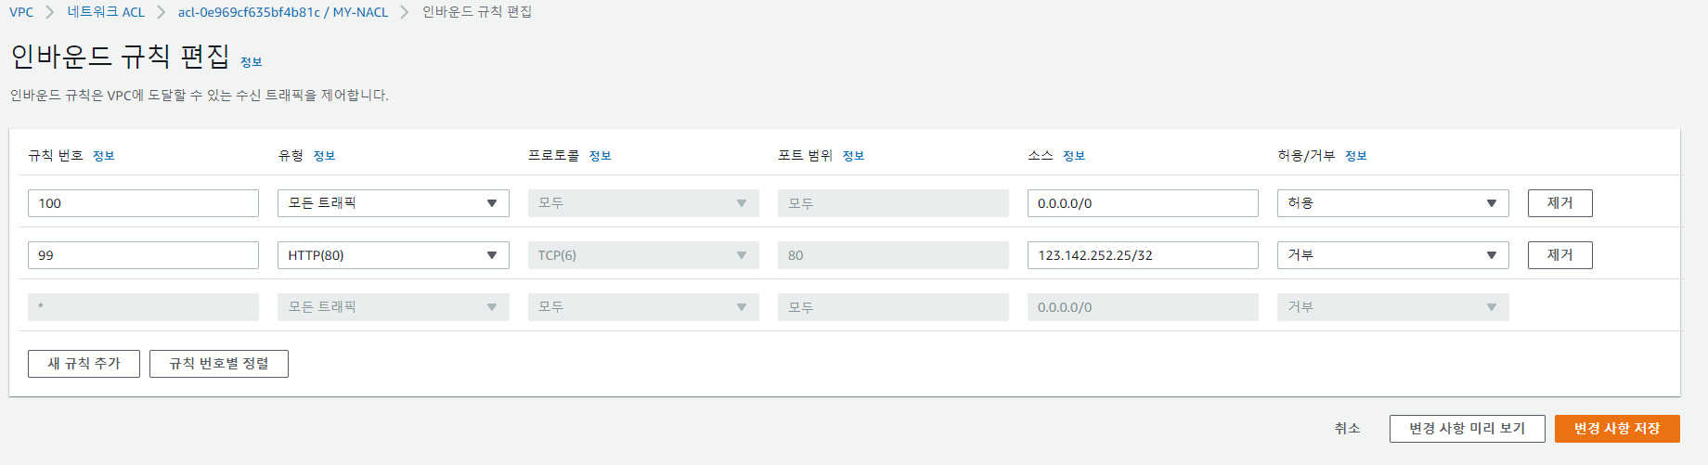Open acl-0e969cf635bf4b81c / MY-NACL breadcrumb
The width and height of the screenshot is (1708, 465).
pos(283,12)
